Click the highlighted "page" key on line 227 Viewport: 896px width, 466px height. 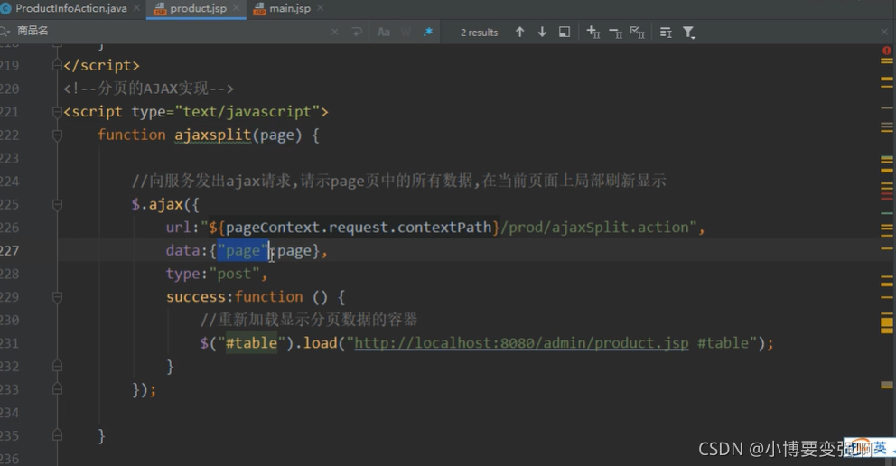[x=243, y=250]
